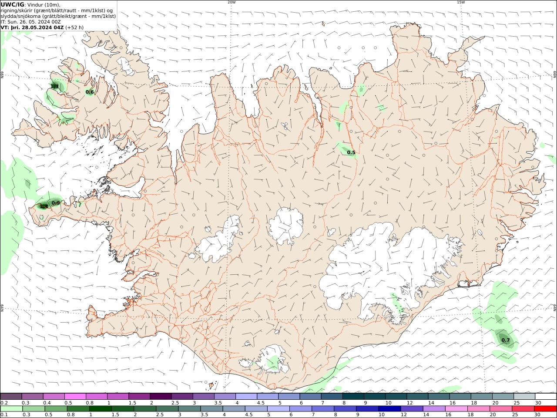Select the lower legend swatch labeled 12
This screenshot has height=418, width=557.
coord(412,408)
